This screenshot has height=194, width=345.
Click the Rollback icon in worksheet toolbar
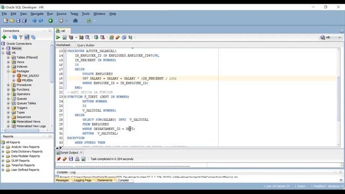click(102, 37)
